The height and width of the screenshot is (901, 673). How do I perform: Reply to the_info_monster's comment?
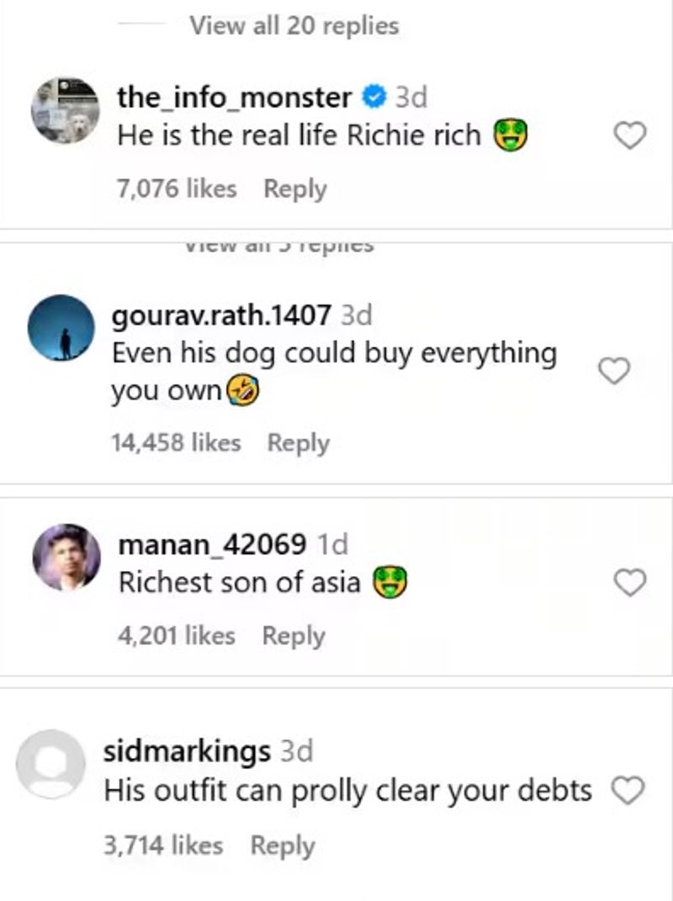point(294,188)
